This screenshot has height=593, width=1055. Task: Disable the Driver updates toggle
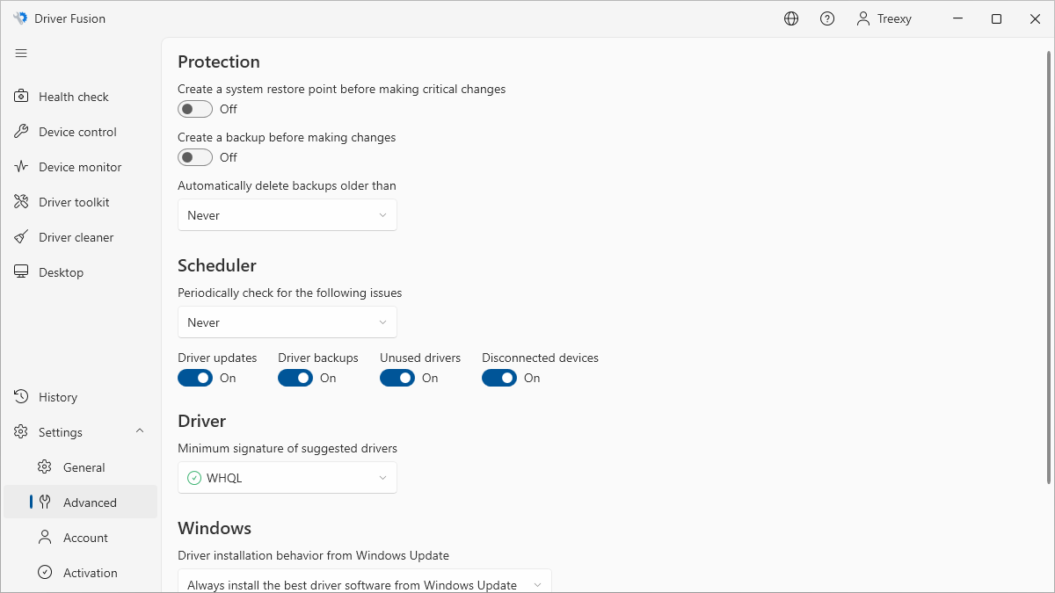[x=195, y=378]
